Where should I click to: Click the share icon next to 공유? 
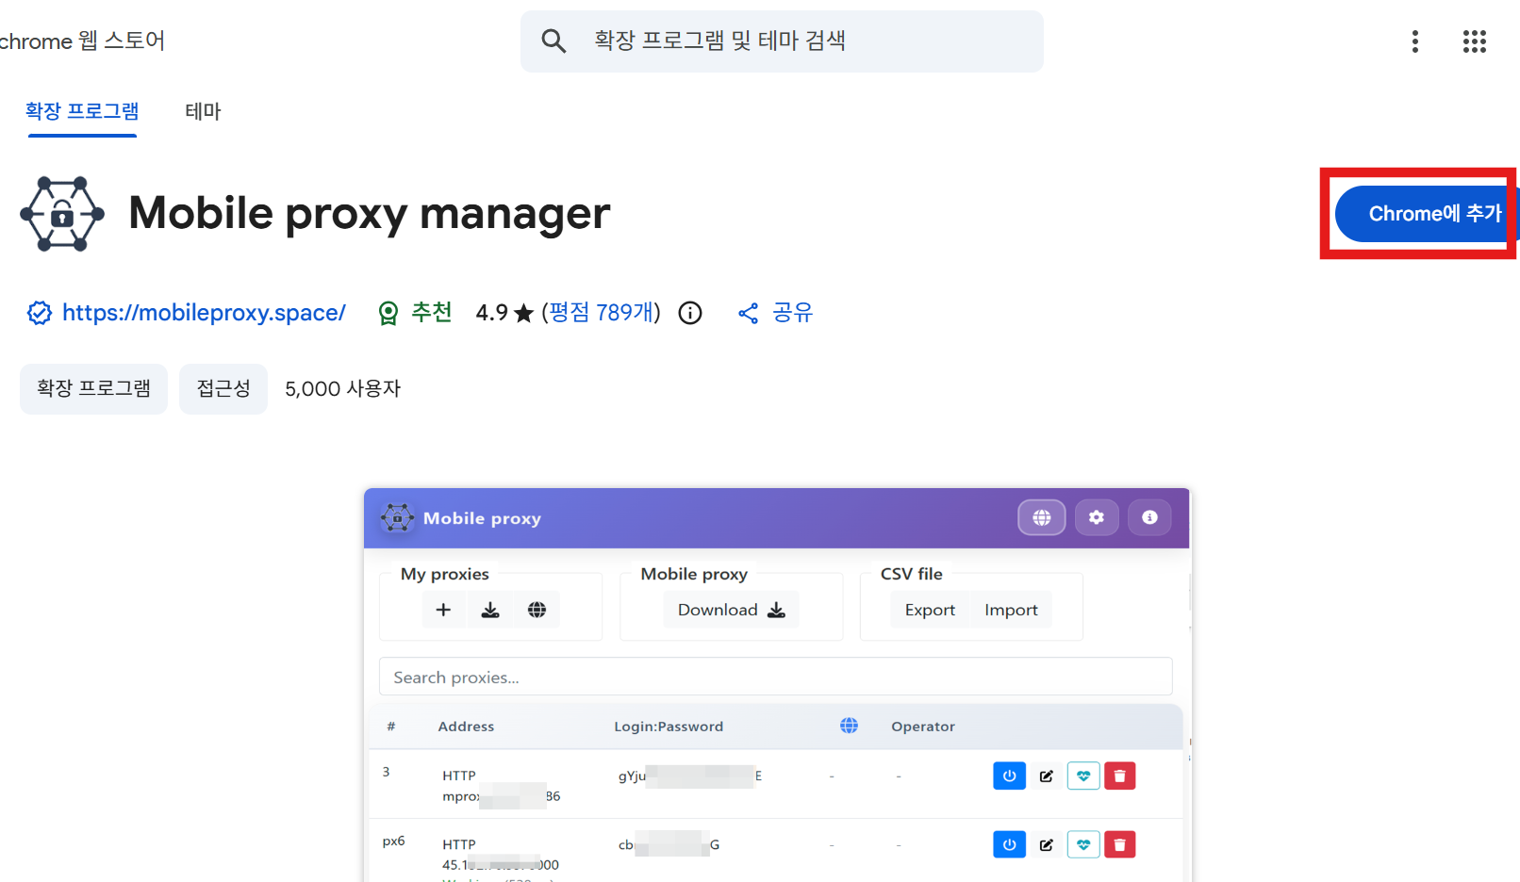(x=748, y=314)
